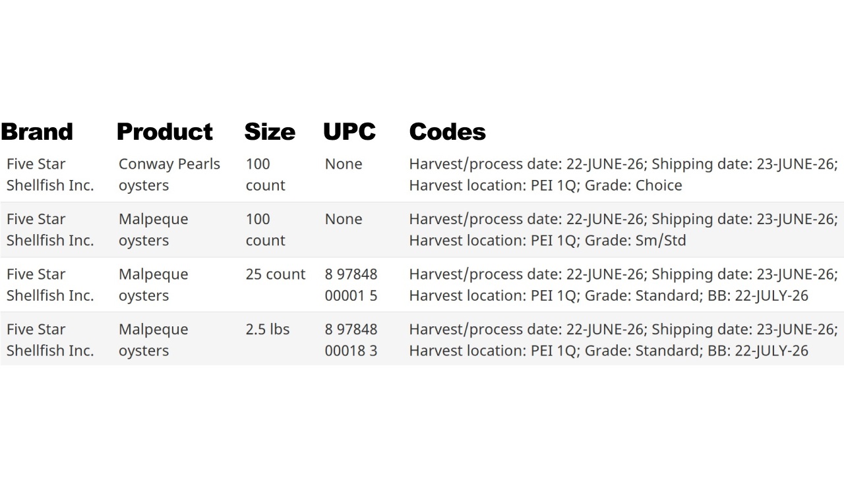Click the codes text with Grade: Sm/Std
The height and width of the screenshot is (478, 844).
[623, 229]
